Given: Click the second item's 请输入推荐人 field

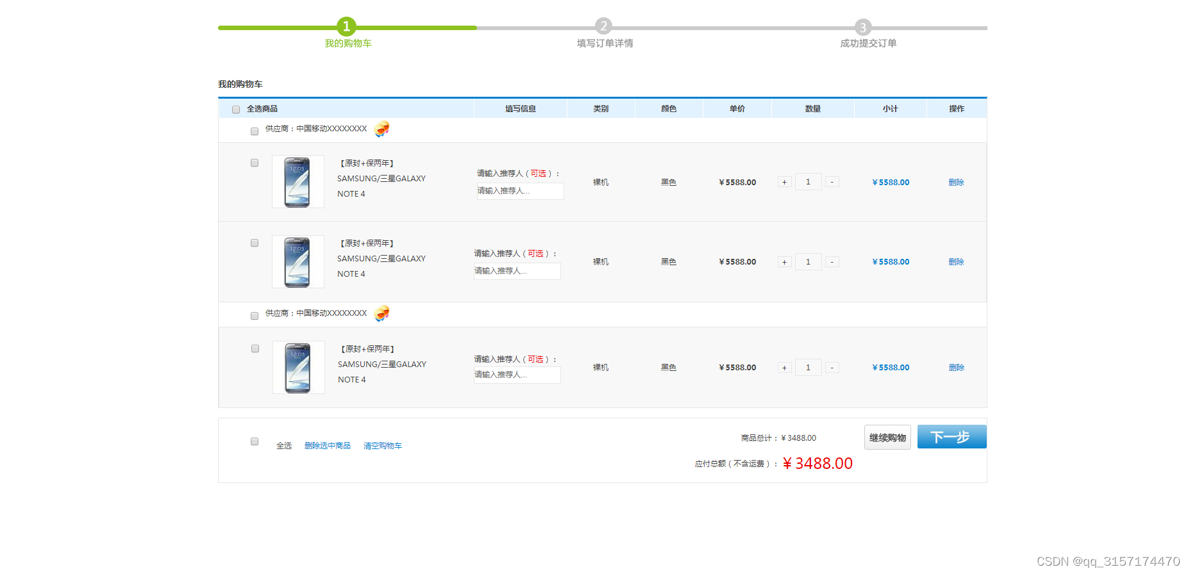Looking at the screenshot, I should point(517,271).
